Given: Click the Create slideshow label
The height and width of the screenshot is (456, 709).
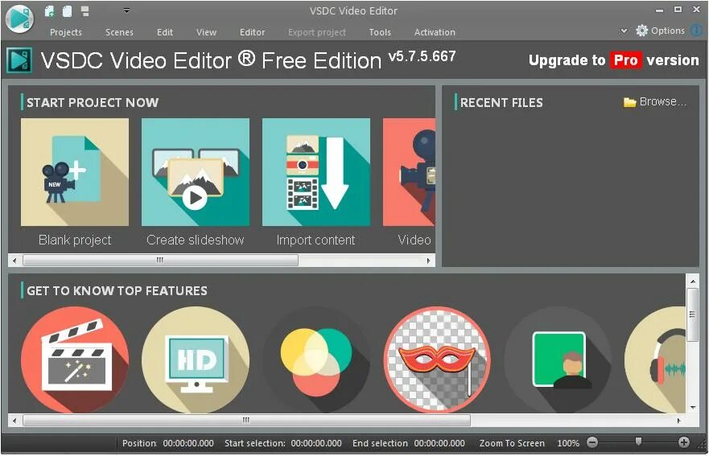Looking at the screenshot, I should pos(196,240).
